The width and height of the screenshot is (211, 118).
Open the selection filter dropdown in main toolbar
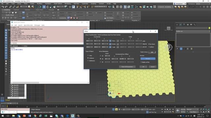point(23,7)
